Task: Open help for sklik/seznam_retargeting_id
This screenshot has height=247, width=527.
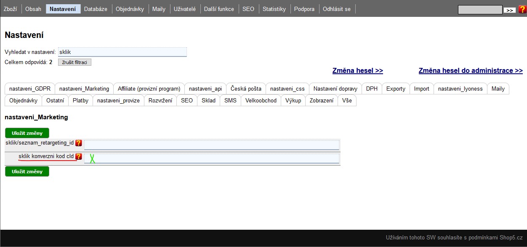Action: click(x=79, y=143)
